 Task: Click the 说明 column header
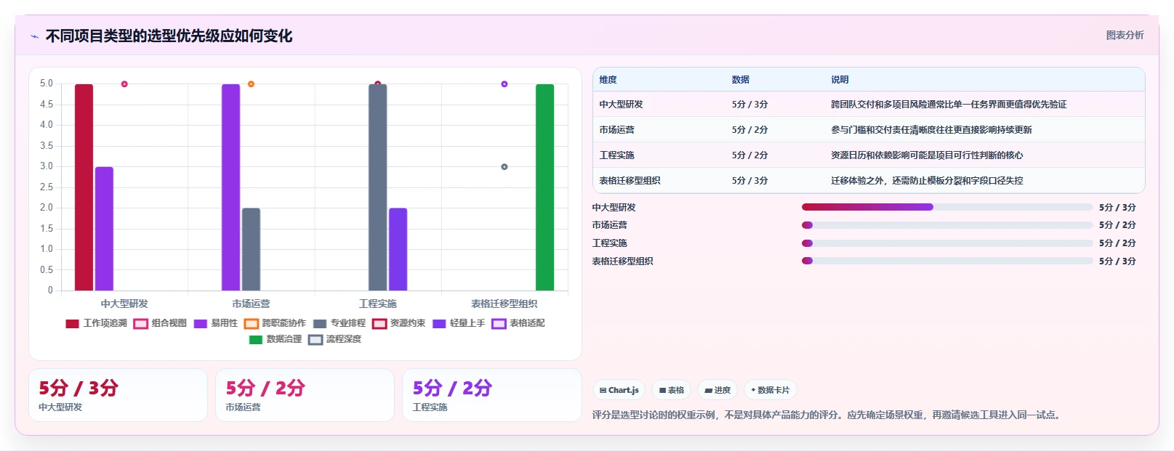840,80
